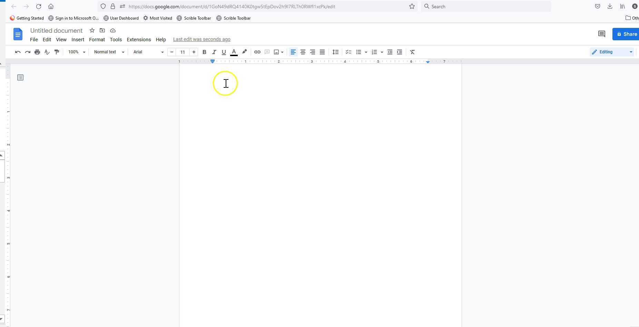Open the Insert menu
The height and width of the screenshot is (327, 639).
(x=78, y=40)
